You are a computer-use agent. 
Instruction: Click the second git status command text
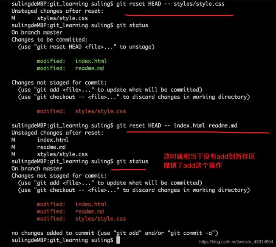pos(132,162)
